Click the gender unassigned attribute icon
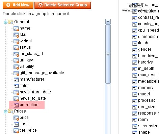 (135, 50)
